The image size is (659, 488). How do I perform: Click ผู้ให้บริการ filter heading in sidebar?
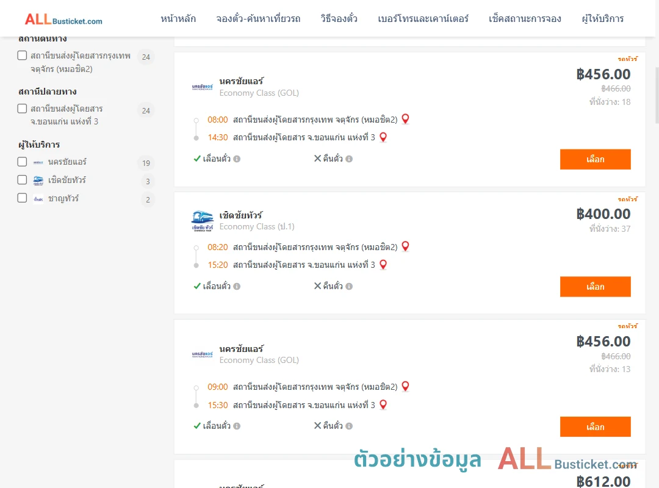(39, 145)
